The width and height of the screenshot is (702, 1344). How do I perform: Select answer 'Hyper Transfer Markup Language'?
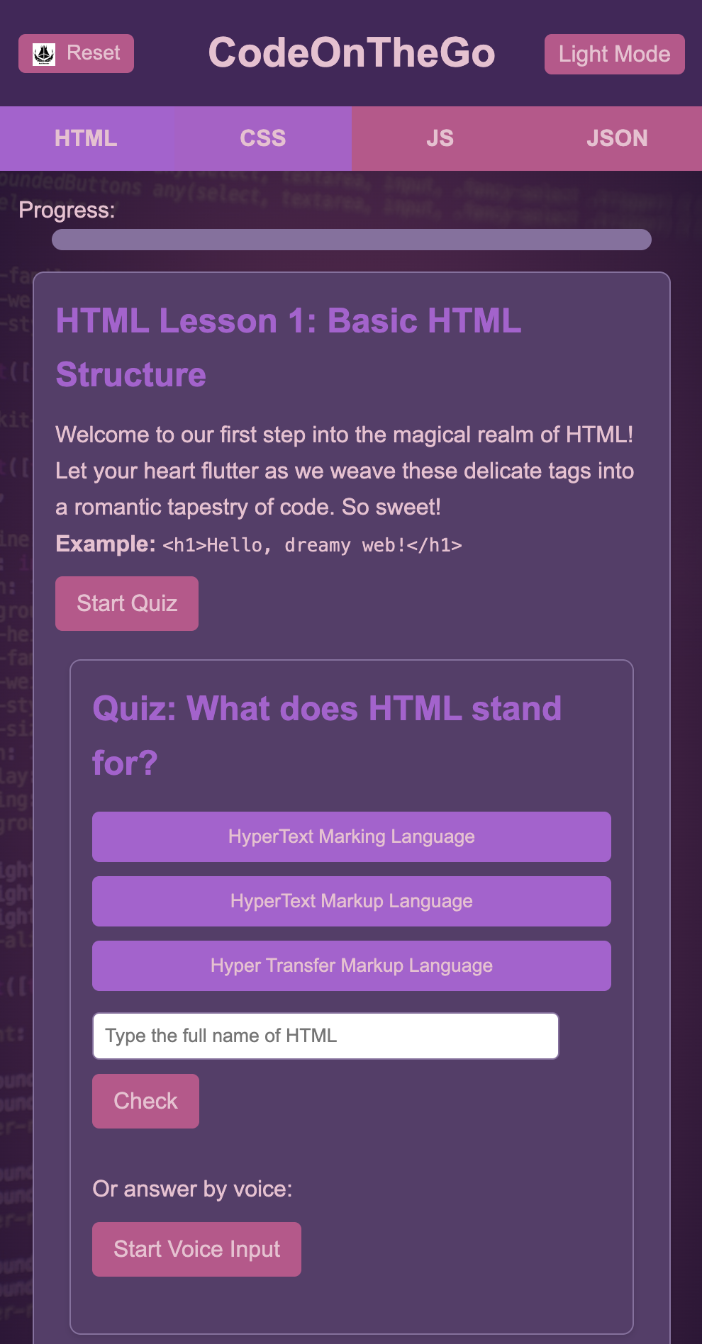coord(350,965)
